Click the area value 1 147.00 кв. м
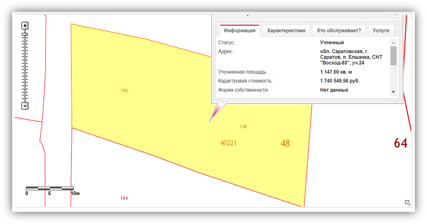 pos(336,72)
